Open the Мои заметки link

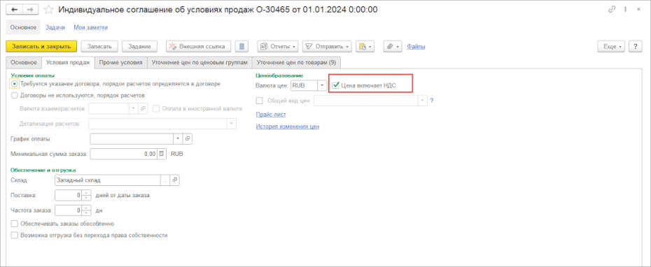point(91,27)
